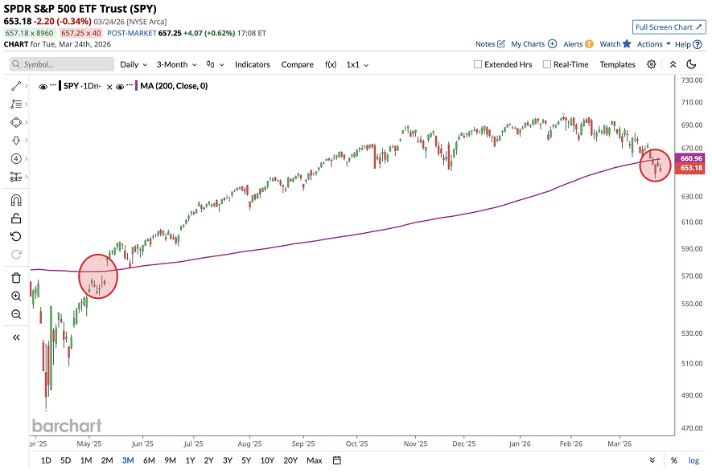Select the trendline drawing tool
The width and height of the screenshot is (712, 474).
[16, 86]
